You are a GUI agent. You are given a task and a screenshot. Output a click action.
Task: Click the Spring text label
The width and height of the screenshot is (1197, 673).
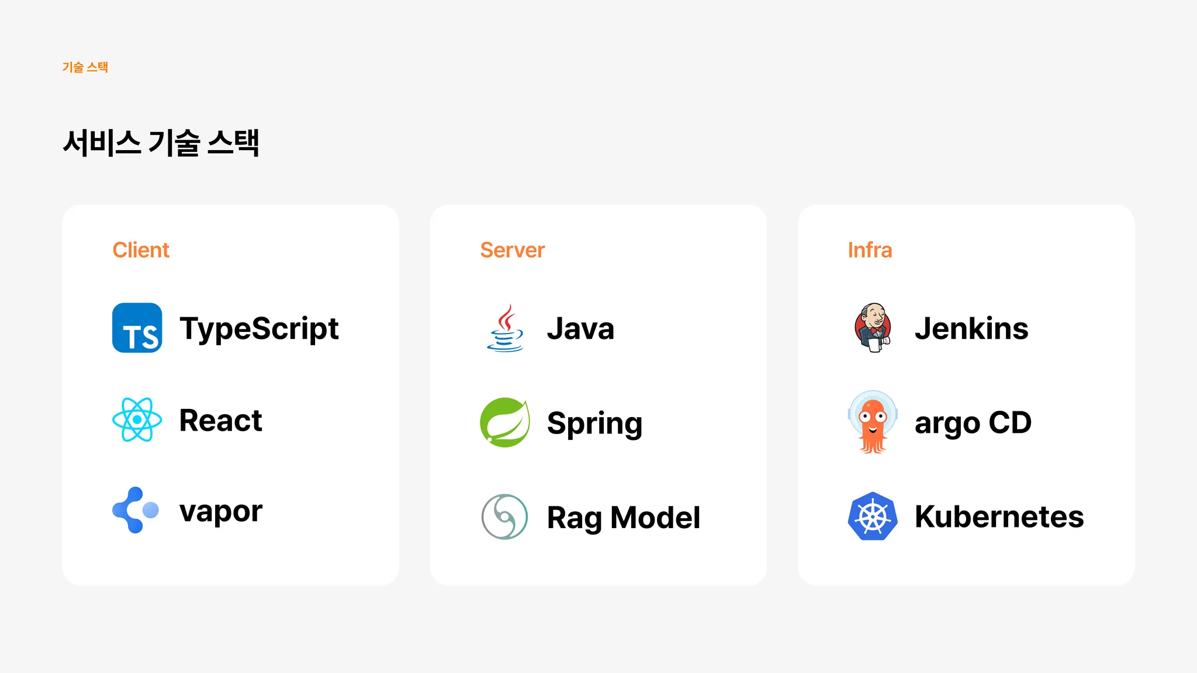594,423
